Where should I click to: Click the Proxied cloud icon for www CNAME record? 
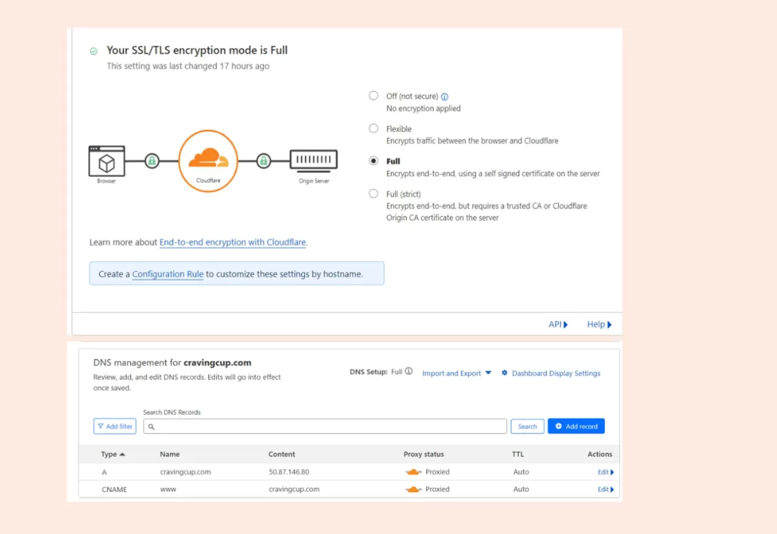(413, 489)
